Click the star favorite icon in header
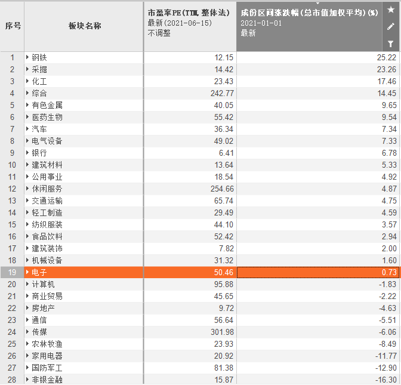 [391, 10]
